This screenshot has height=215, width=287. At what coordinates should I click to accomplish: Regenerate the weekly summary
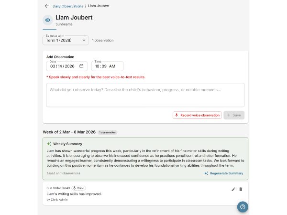click(x=223, y=173)
